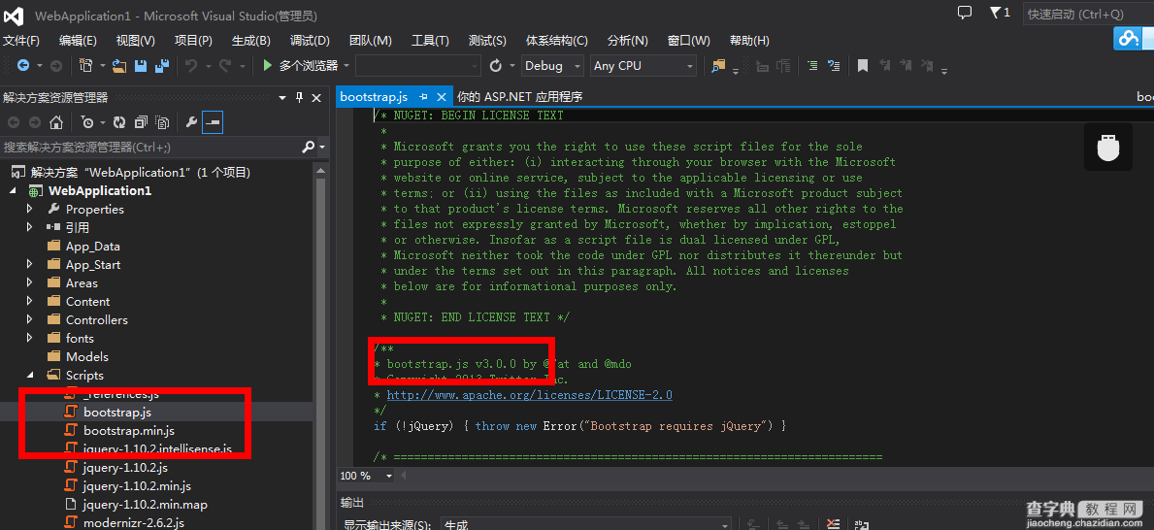
Task: Toggle auto-hide pin on Solution Explorer panel
Action: tap(299, 98)
